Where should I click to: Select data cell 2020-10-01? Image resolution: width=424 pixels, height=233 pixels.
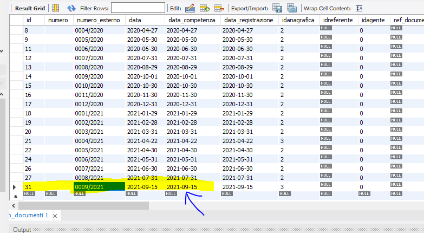[145, 76]
